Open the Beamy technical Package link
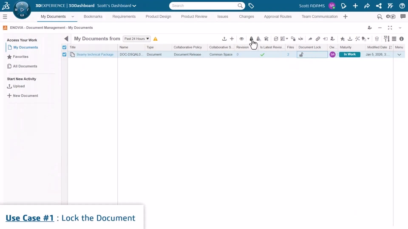This screenshot has width=408, height=229. (95, 55)
